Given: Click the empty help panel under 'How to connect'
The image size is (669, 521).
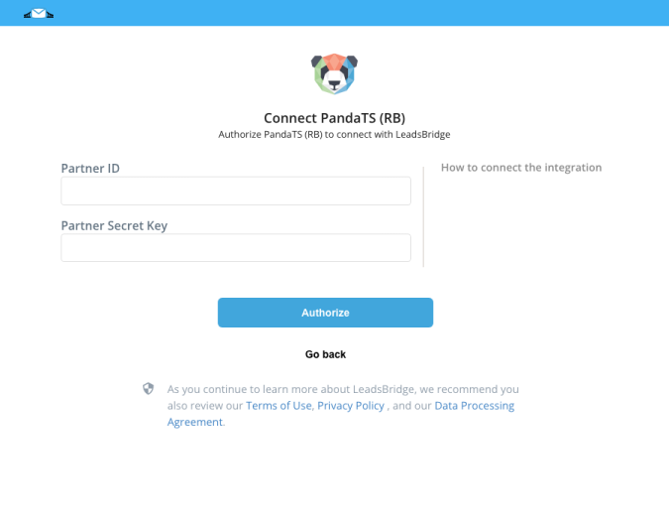Looking at the screenshot, I should click(521, 222).
